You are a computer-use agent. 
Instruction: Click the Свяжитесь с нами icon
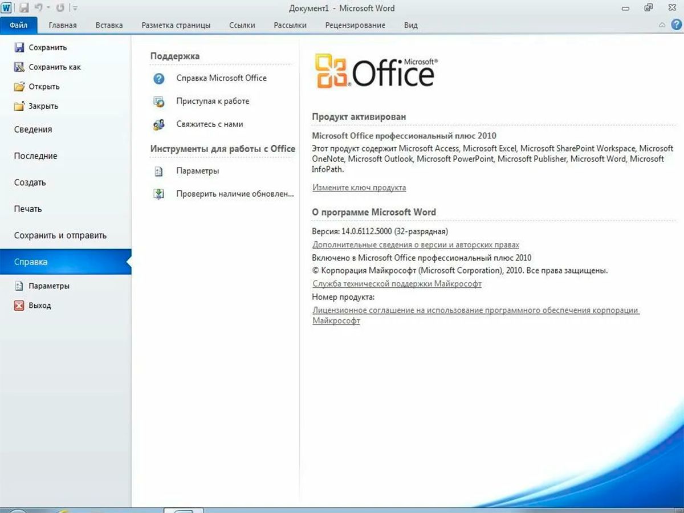[x=159, y=124]
